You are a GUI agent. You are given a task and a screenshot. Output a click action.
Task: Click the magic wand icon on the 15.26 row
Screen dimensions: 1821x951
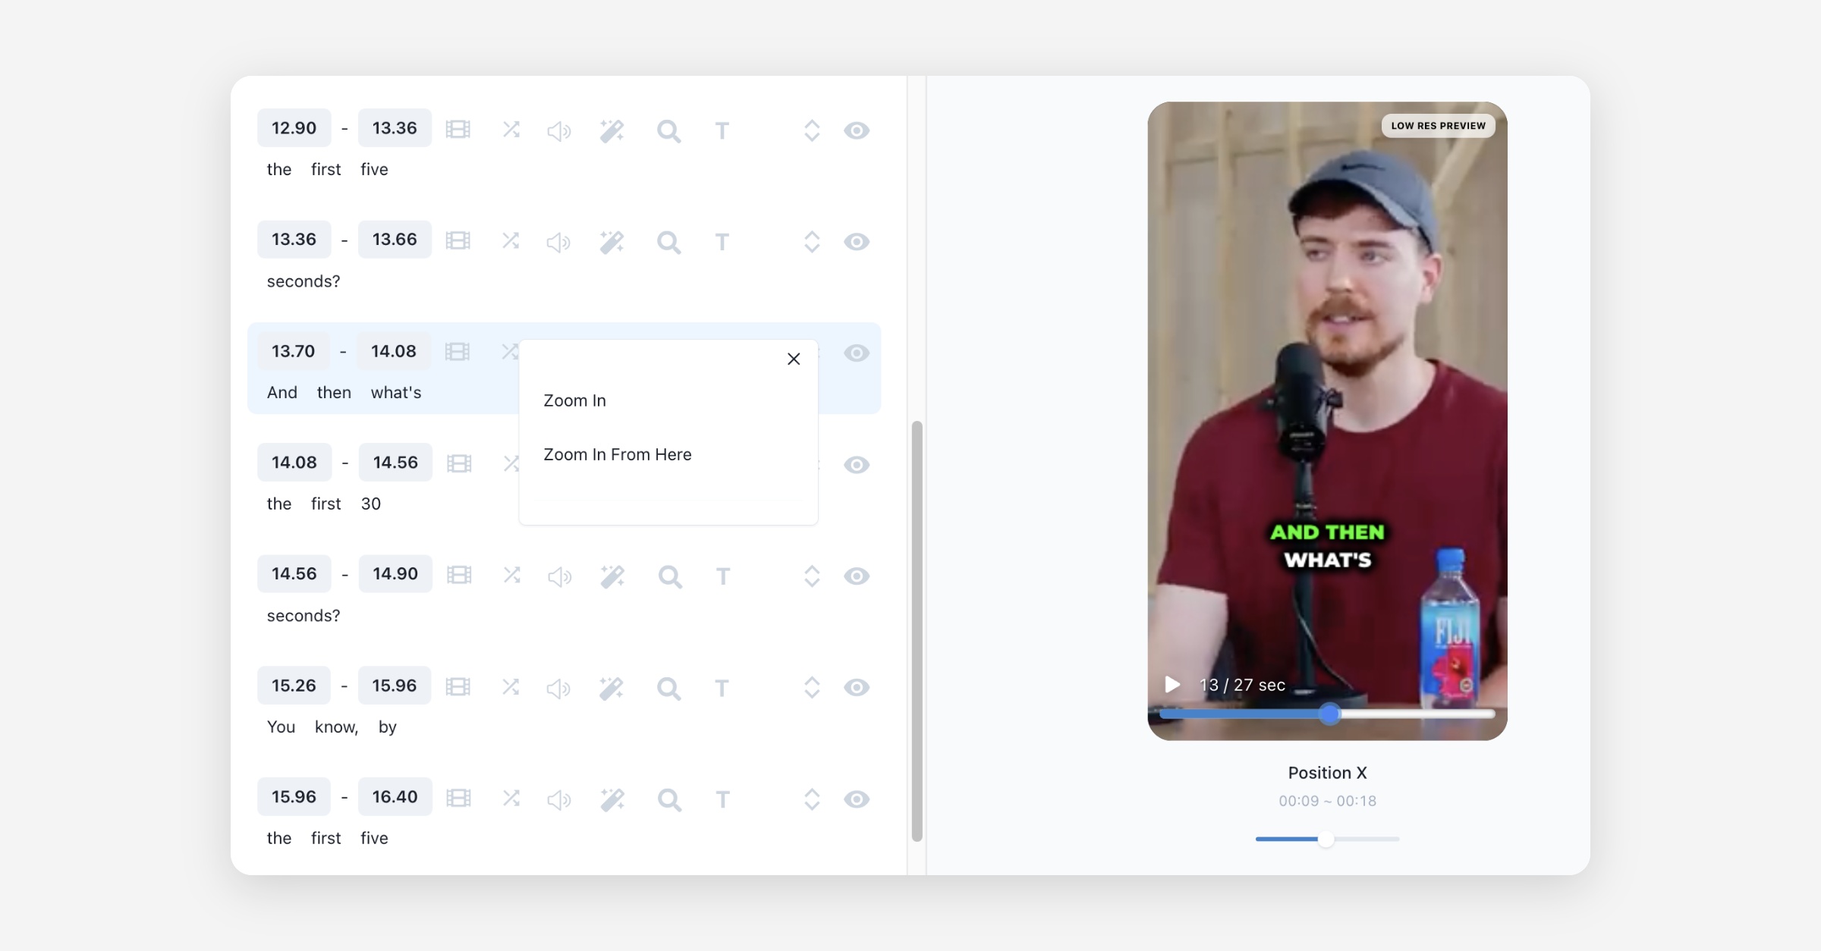tap(612, 688)
